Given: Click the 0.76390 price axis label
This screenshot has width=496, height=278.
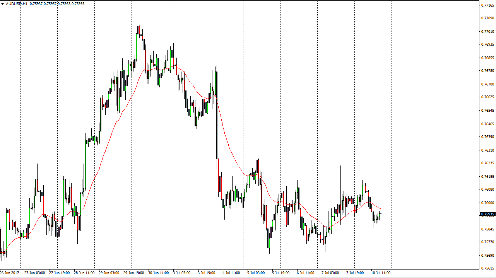Looking at the screenshot, I should click(x=487, y=137).
